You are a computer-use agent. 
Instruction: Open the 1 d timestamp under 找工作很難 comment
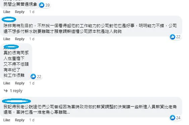pos(32,83)
